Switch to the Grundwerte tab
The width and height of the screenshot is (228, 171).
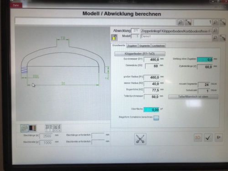click(119, 46)
